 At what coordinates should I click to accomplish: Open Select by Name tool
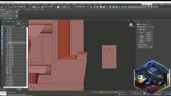click(24, 7)
